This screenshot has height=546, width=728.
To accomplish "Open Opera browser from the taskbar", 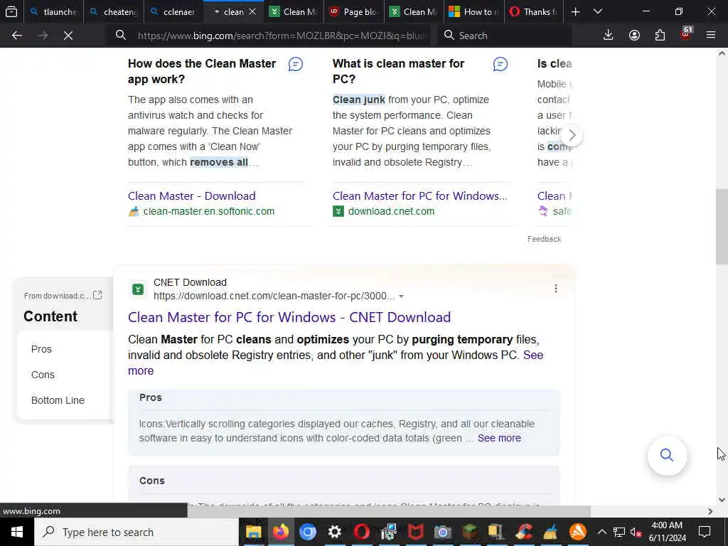I will tap(362, 532).
